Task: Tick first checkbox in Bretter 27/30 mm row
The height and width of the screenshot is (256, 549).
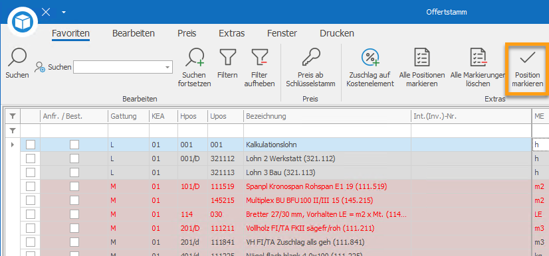Action: click(31, 214)
